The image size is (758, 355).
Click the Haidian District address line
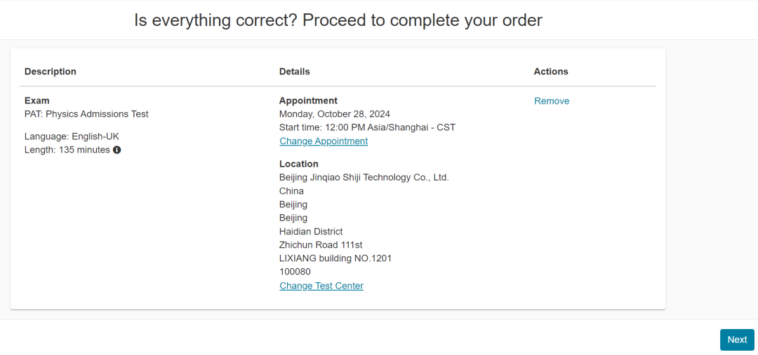pos(311,232)
